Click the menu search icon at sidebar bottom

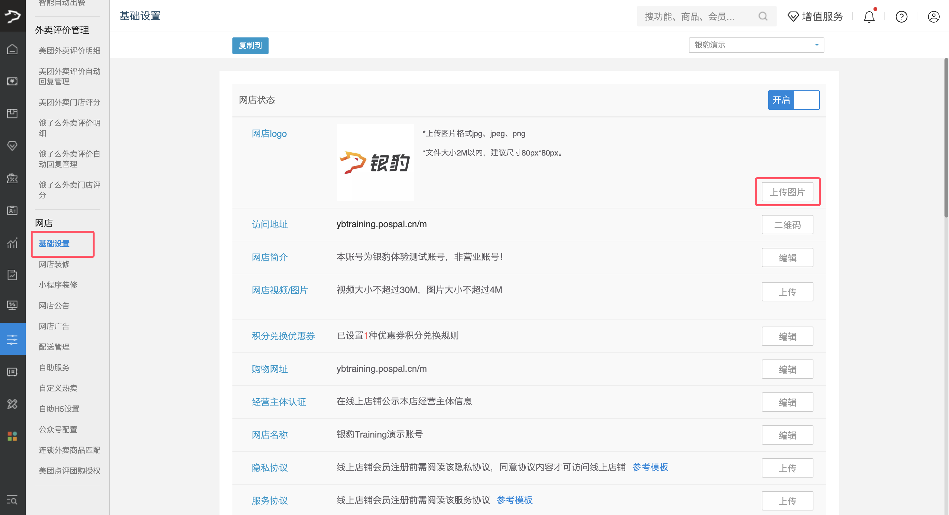click(12, 500)
